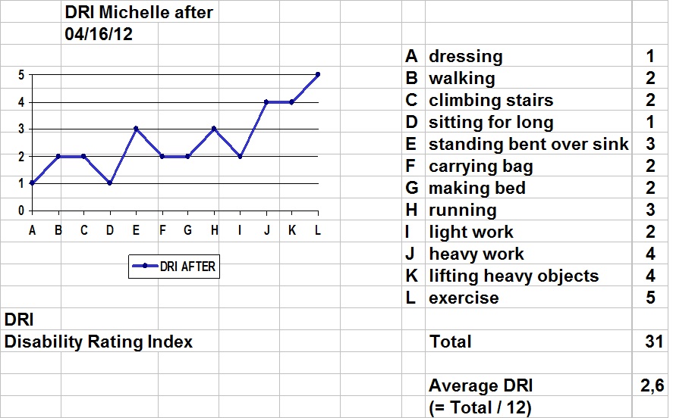695x418 pixels.
Task: Click the 'DRI AFTER' chart legend
Action: (174, 267)
